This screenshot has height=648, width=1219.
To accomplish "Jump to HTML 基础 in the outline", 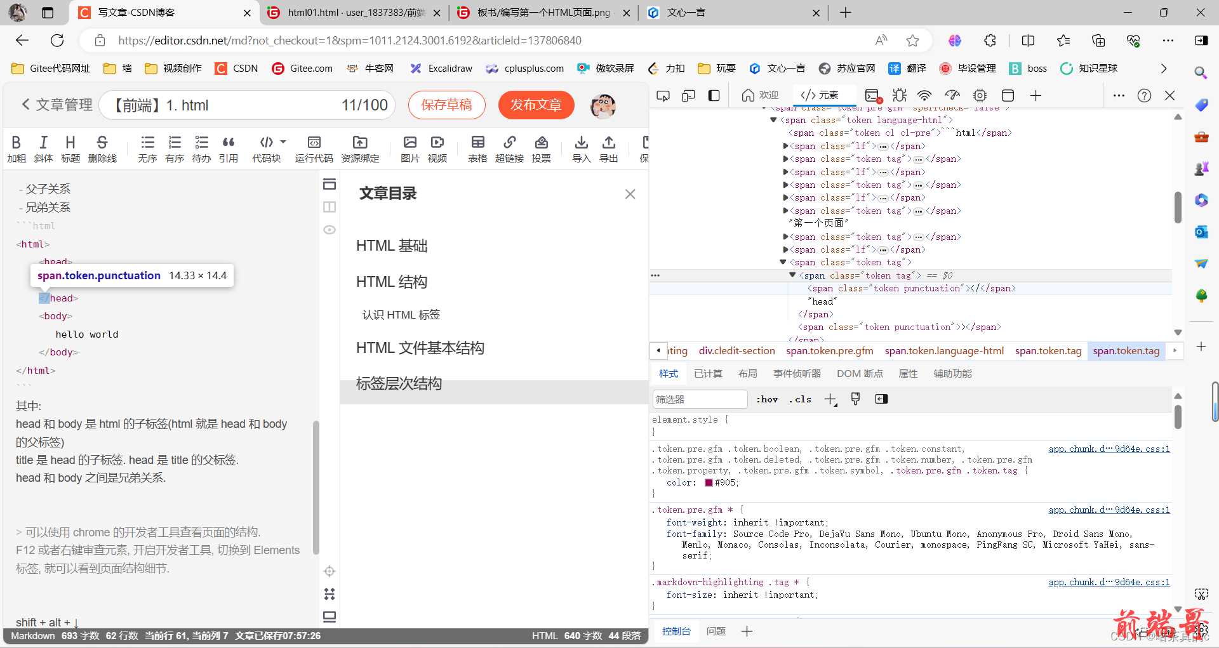I will (x=392, y=246).
